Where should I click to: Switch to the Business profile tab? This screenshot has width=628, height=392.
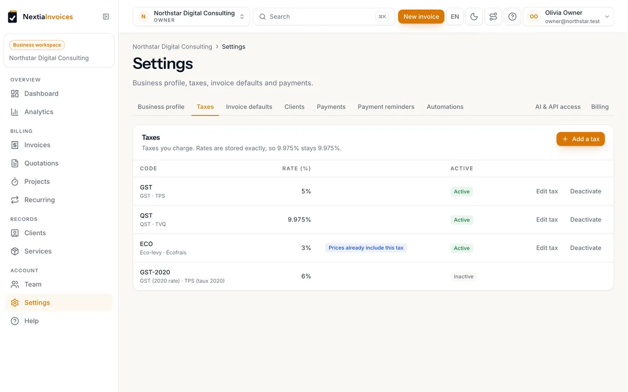161,107
